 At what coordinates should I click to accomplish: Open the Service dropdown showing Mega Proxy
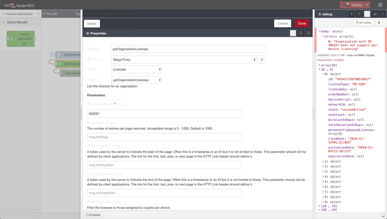point(184,60)
